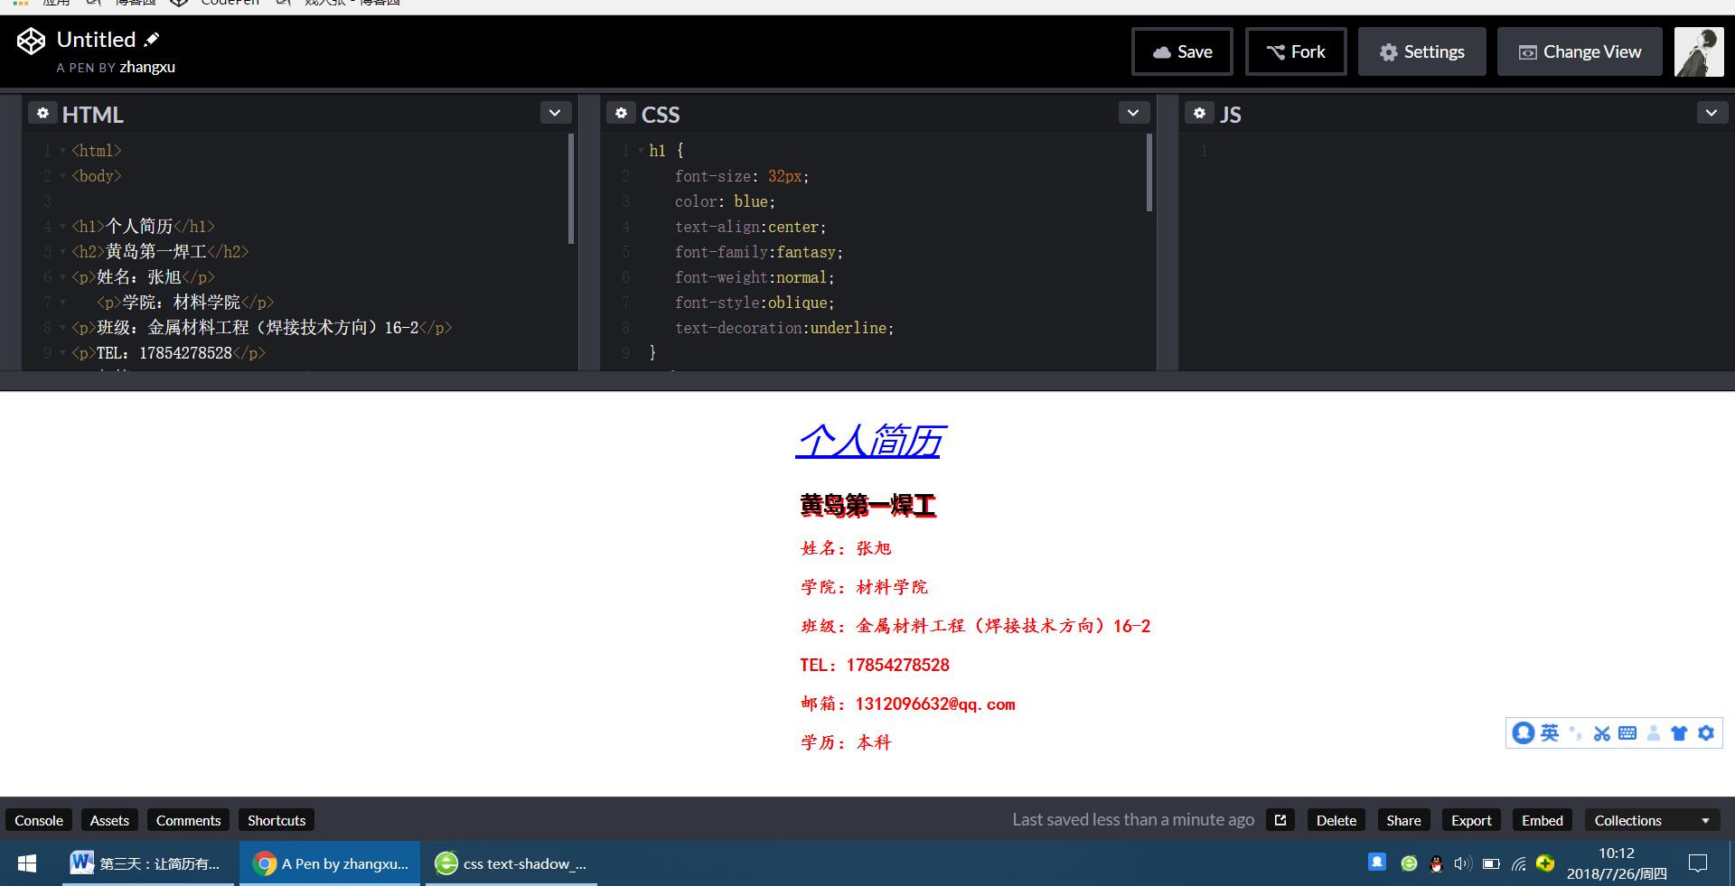This screenshot has width=1735, height=886.
Task: Click the CodePen logo icon
Action: pos(31,42)
